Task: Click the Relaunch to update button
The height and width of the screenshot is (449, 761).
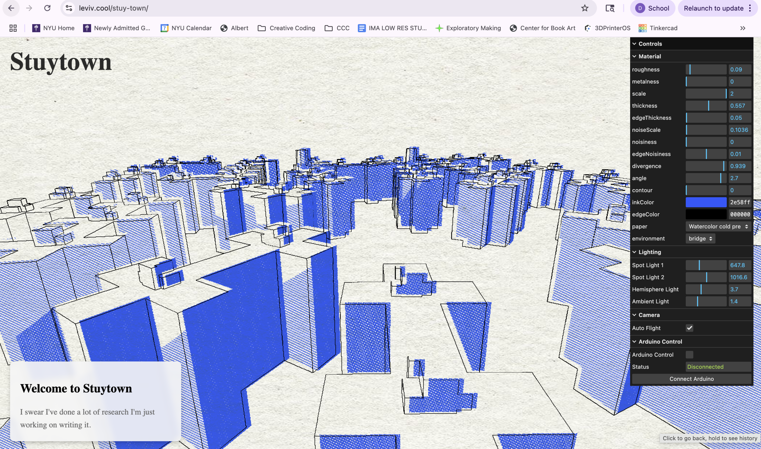Action: (713, 8)
